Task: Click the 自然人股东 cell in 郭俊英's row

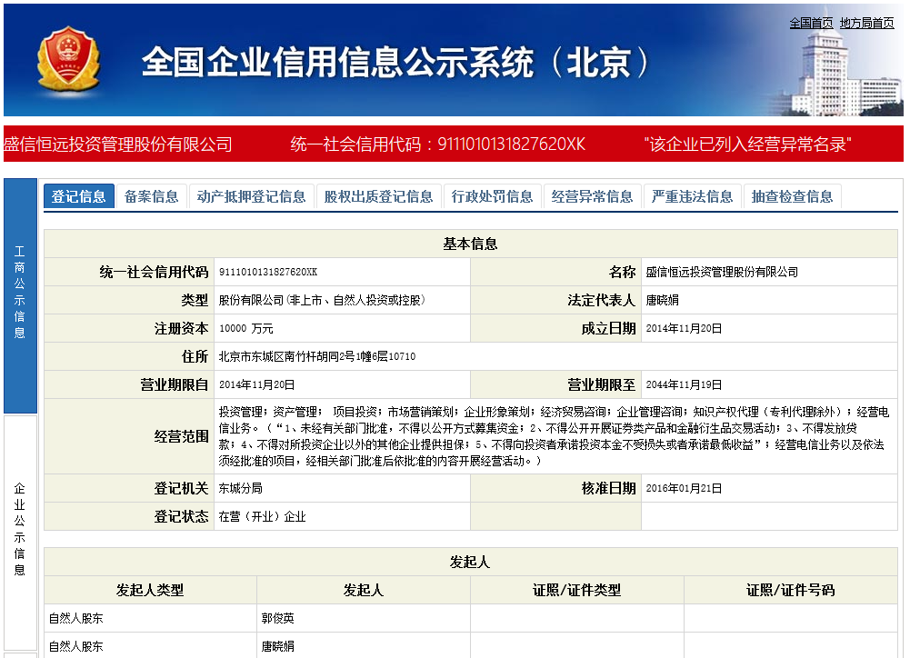Action: [x=76, y=619]
